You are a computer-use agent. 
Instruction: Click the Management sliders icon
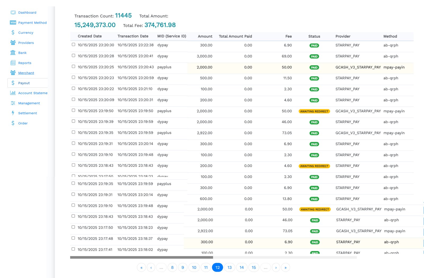pyautogui.click(x=13, y=103)
